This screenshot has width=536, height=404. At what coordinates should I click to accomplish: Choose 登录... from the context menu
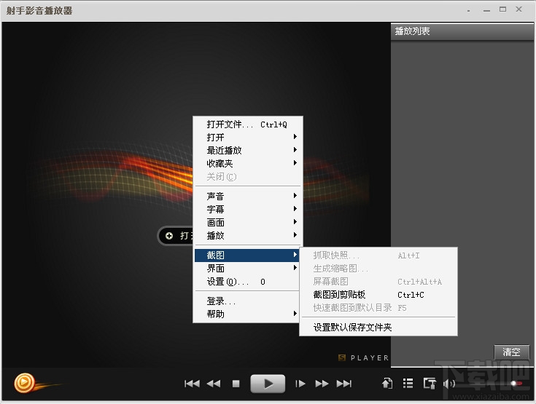(x=248, y=301)
